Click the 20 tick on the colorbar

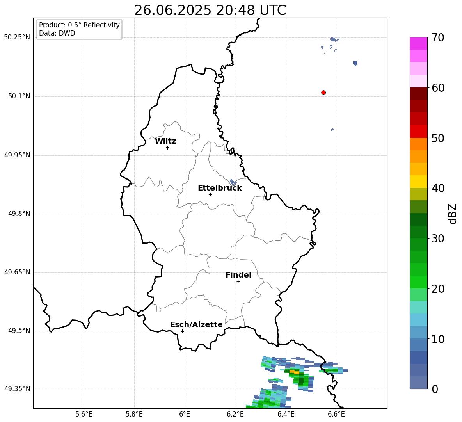click(x=438, y=289)
